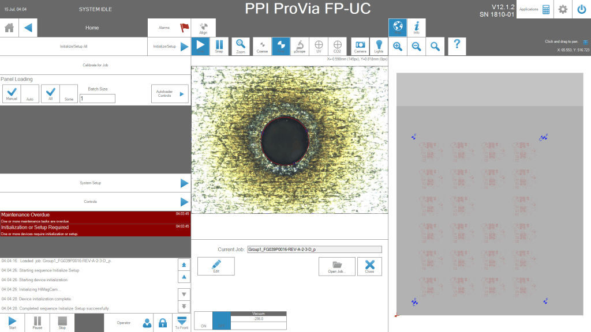591x332 pixels.
Task: Enable the UV crosshair mode
Action: [x=319, y=46]
